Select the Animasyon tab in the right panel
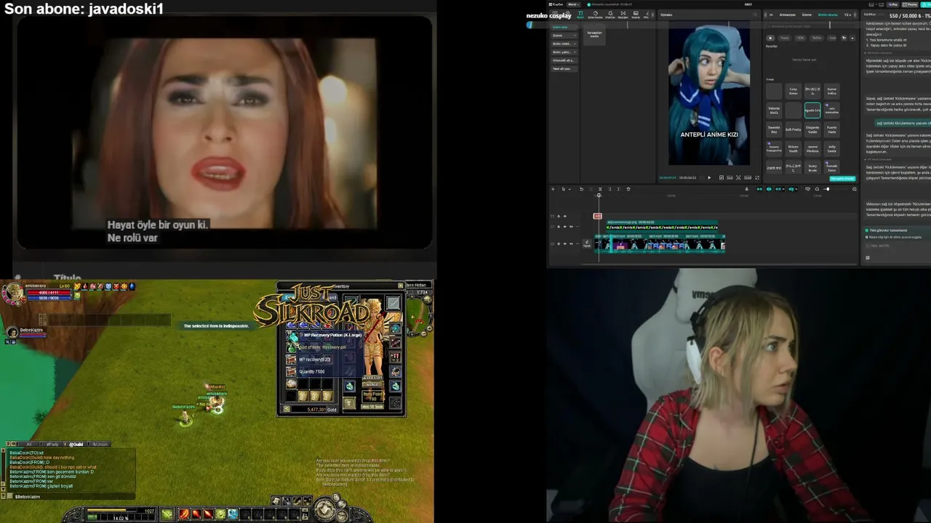The width and height of the screenshot is (931, 523). point(788,15)
